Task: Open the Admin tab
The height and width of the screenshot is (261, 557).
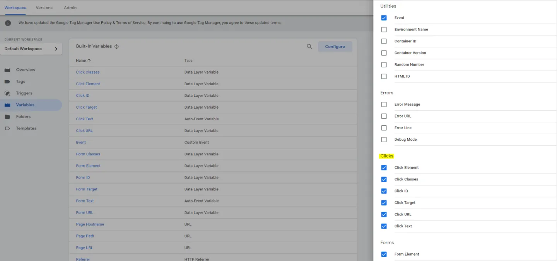Action: tap(70, 7)
